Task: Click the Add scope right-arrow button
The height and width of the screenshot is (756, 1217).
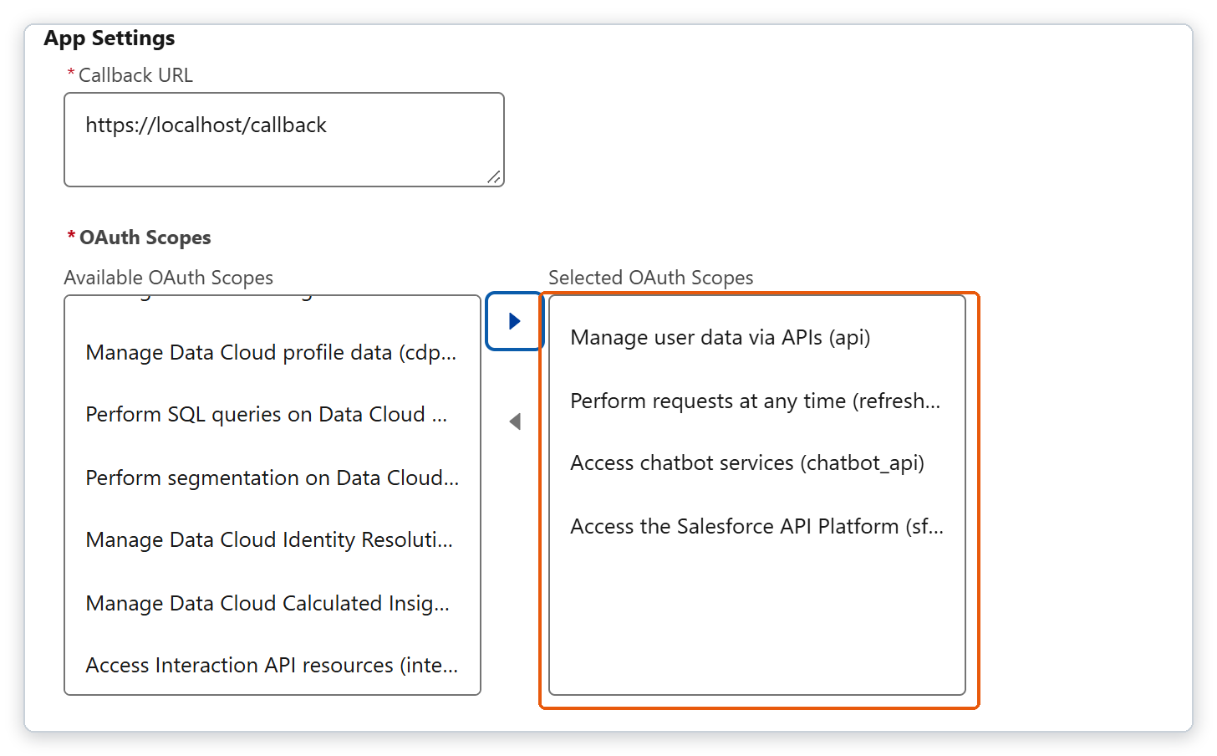Action: tap(515, 321)
